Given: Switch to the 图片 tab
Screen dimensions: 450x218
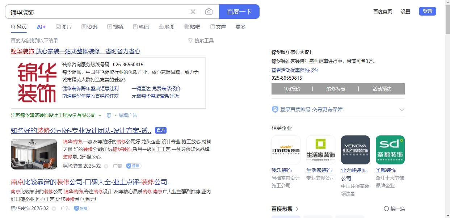Looking at the screenshot, I should (x=64, y=27).
